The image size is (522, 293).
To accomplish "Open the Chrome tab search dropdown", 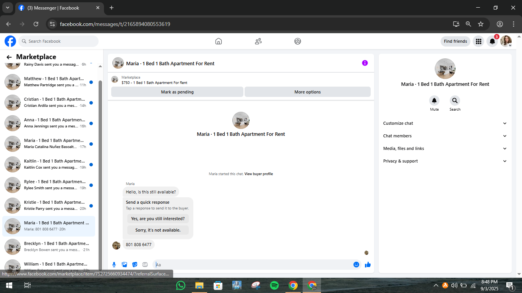I will coord(7,8).
